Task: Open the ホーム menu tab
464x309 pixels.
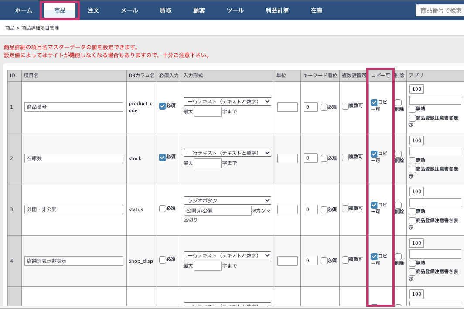Action: [24, 10]
